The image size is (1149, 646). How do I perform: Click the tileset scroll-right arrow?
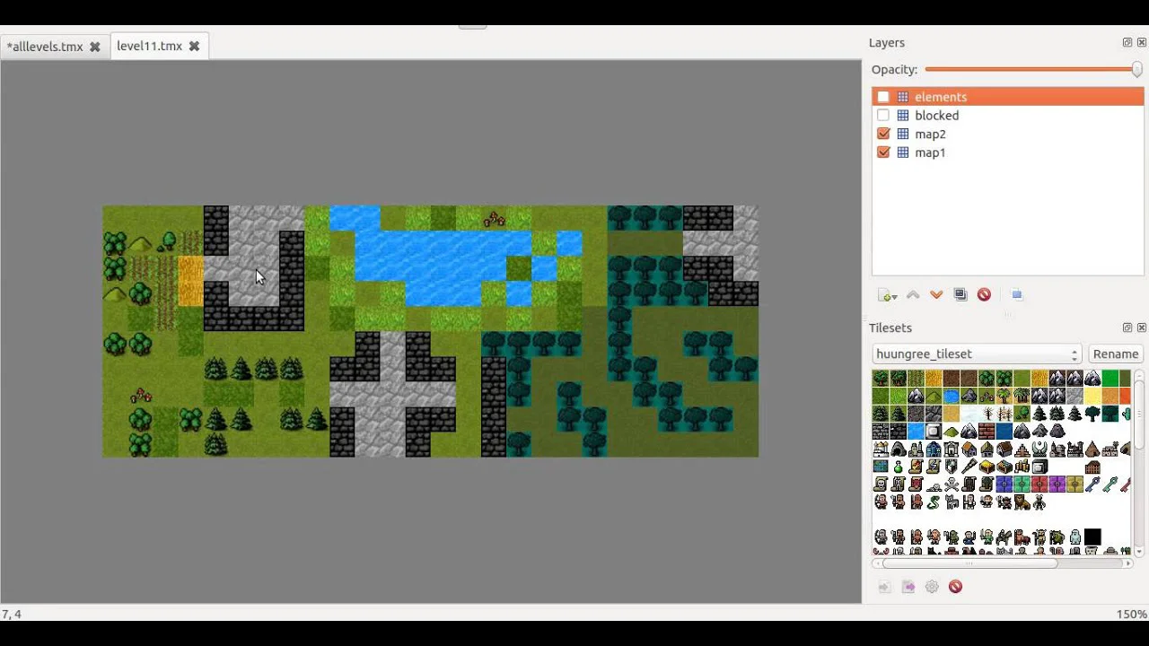[x=1127, y=563]
